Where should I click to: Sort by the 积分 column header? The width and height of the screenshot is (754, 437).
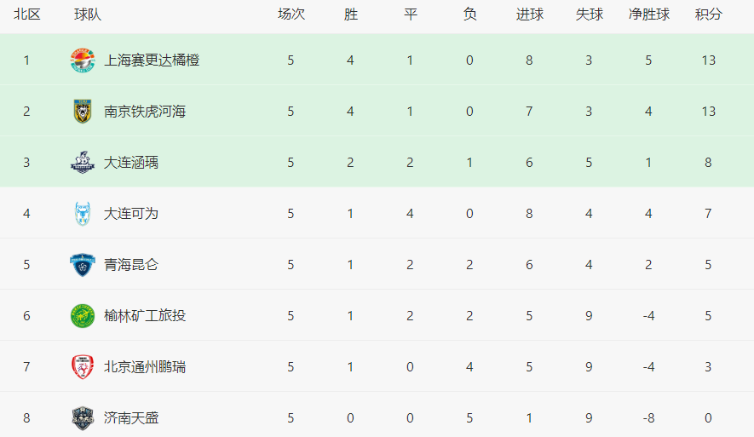pos(708,14)
